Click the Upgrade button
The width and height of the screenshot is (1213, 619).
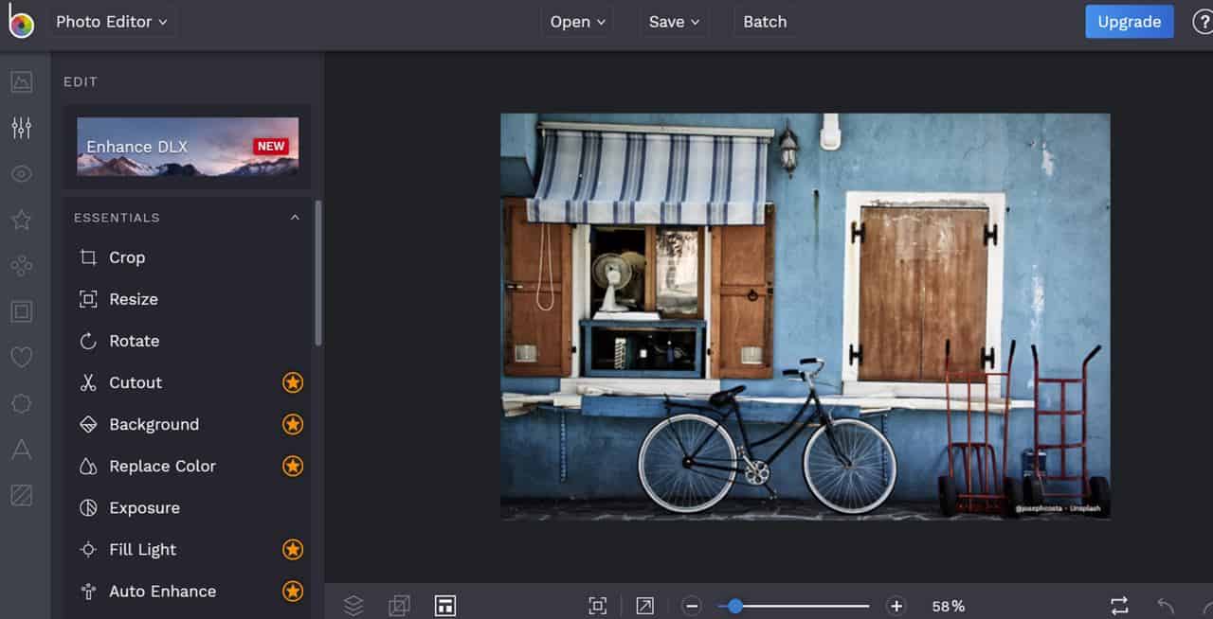(1129, 22)
